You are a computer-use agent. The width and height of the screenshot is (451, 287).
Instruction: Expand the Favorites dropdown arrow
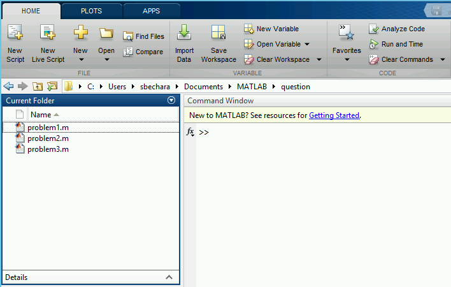(347, 59)
